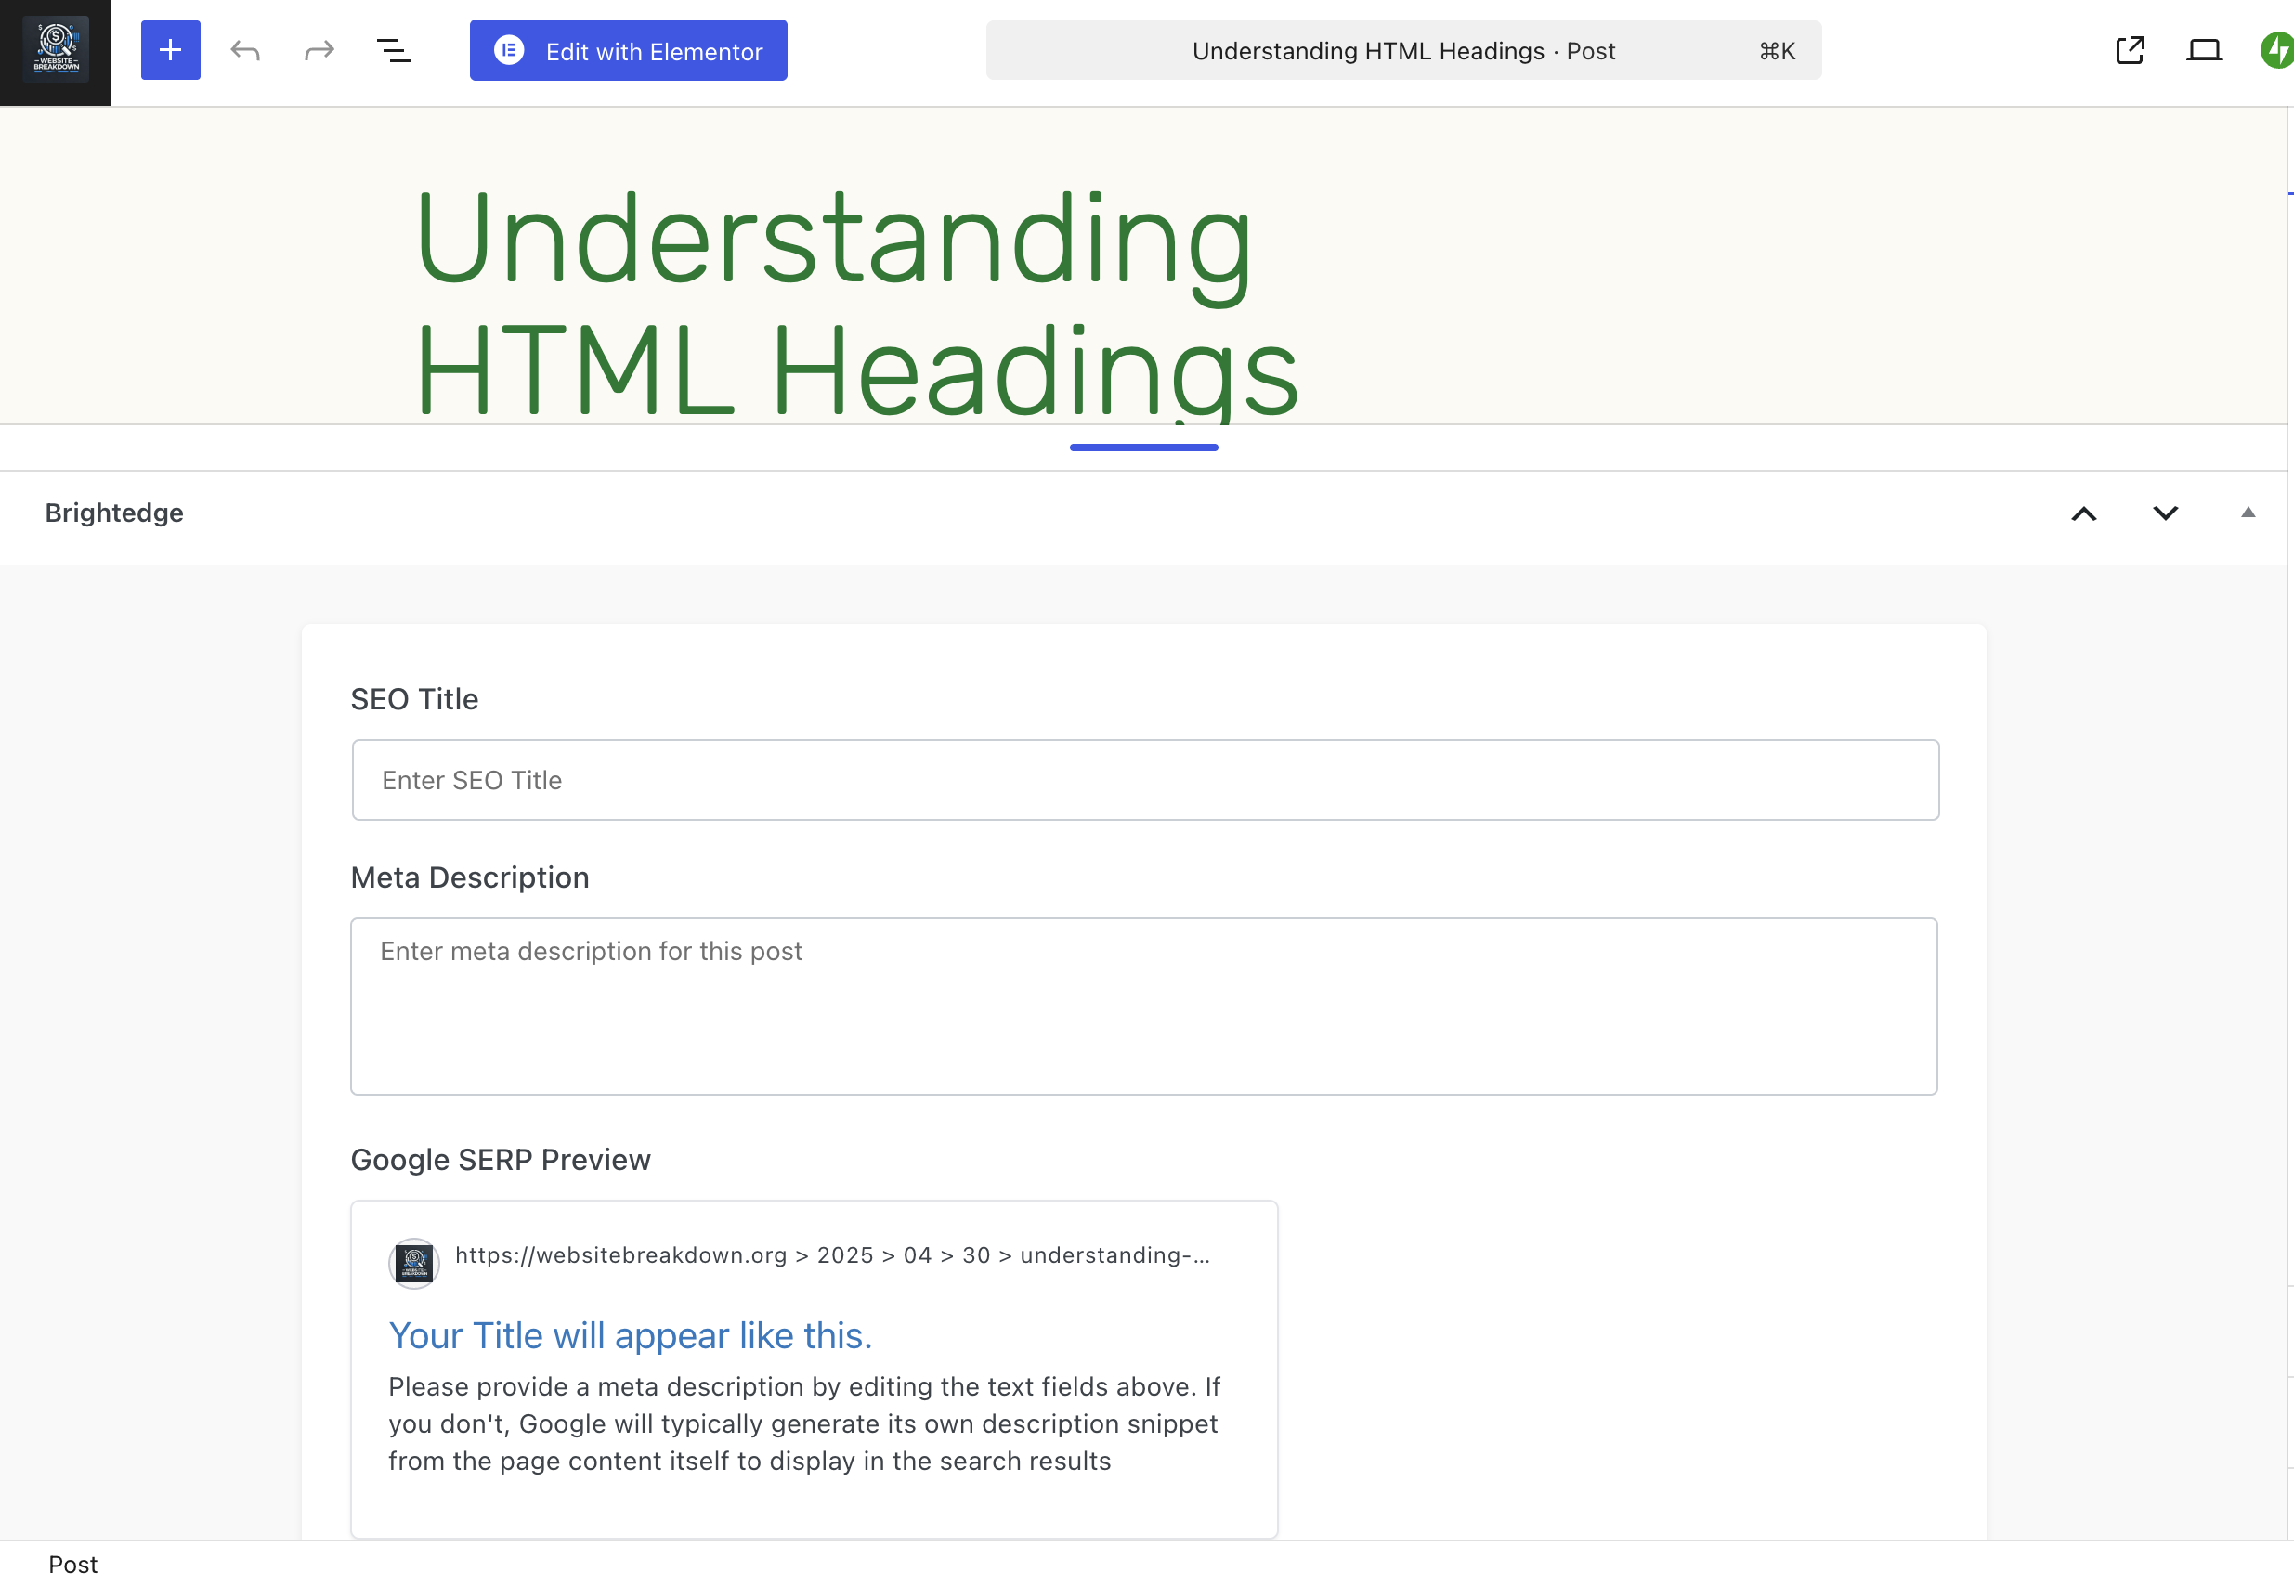The height and width of the screenshot is (1586, 2294).
Task: Open the post preview in a new tab icon
Action: 2130,50
